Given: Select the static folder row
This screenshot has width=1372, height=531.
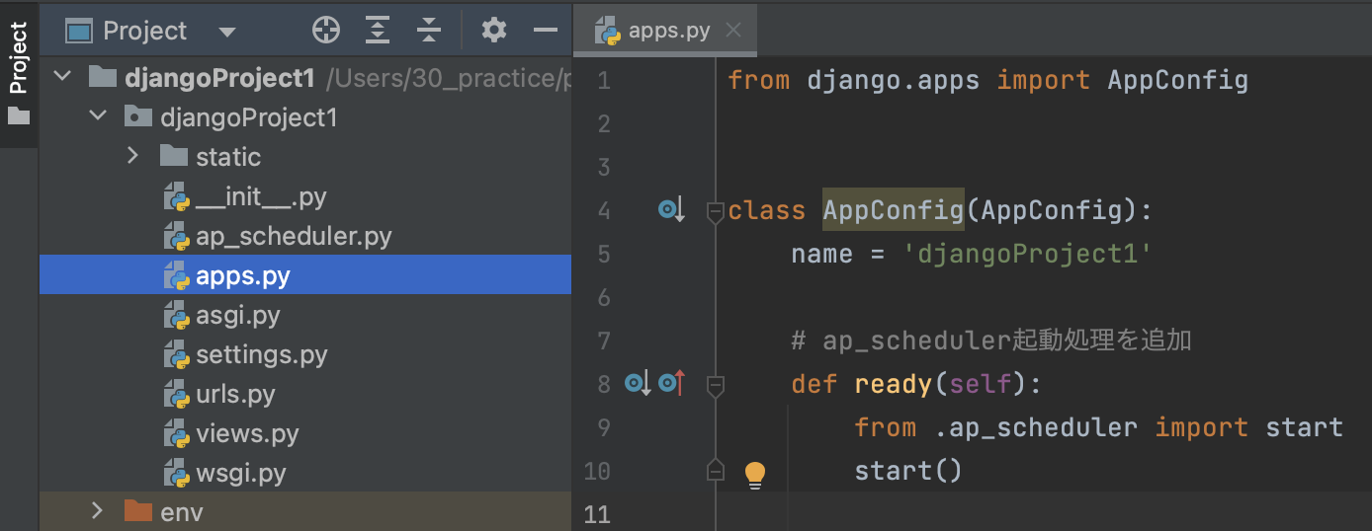Looking at the screenshot, I should [305, 156].
